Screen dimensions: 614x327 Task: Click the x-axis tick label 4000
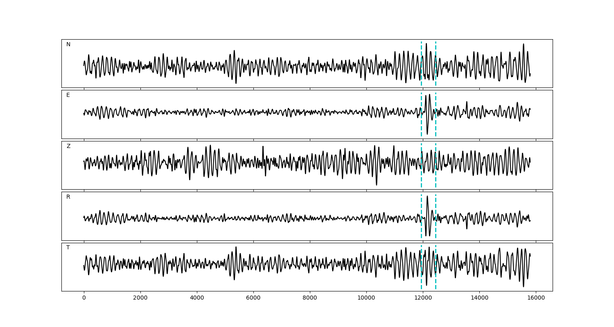coord(197,298)
